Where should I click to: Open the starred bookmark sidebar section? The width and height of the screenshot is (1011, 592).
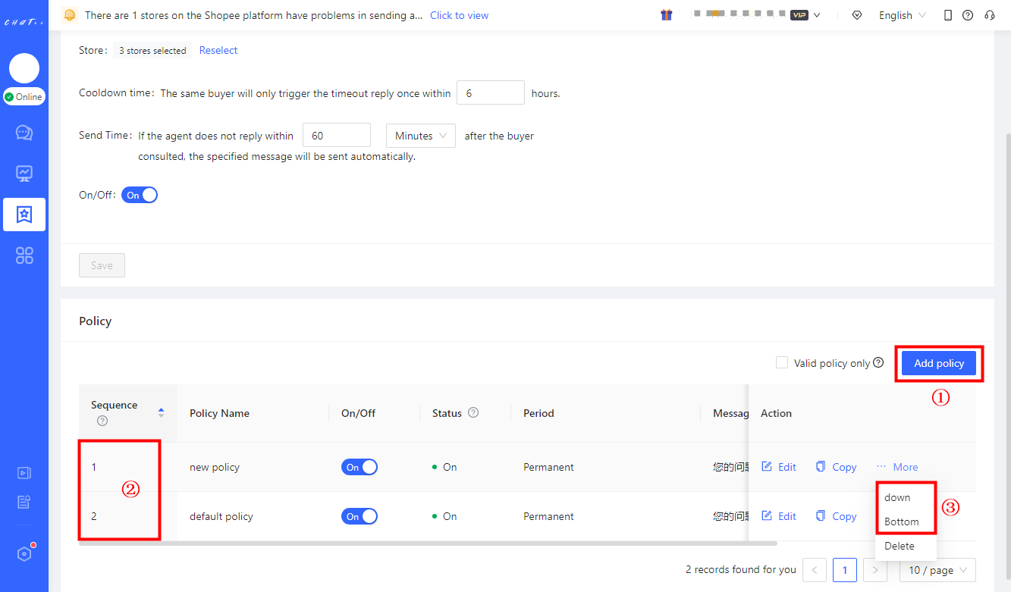(x=24, y=215)
